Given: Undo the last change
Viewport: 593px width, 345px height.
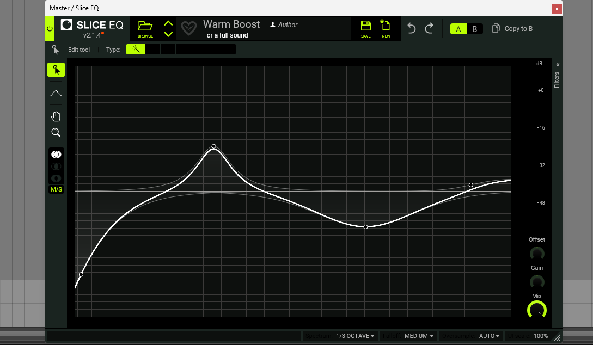Looking at the screenshot, I should click(412, 28).
